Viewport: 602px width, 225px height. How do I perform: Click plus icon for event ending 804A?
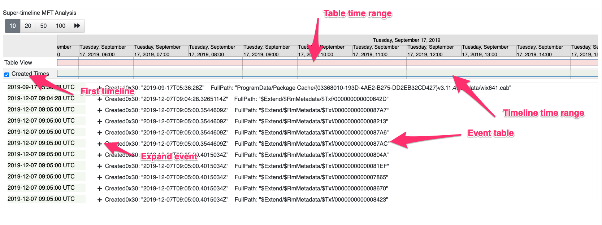100,155
